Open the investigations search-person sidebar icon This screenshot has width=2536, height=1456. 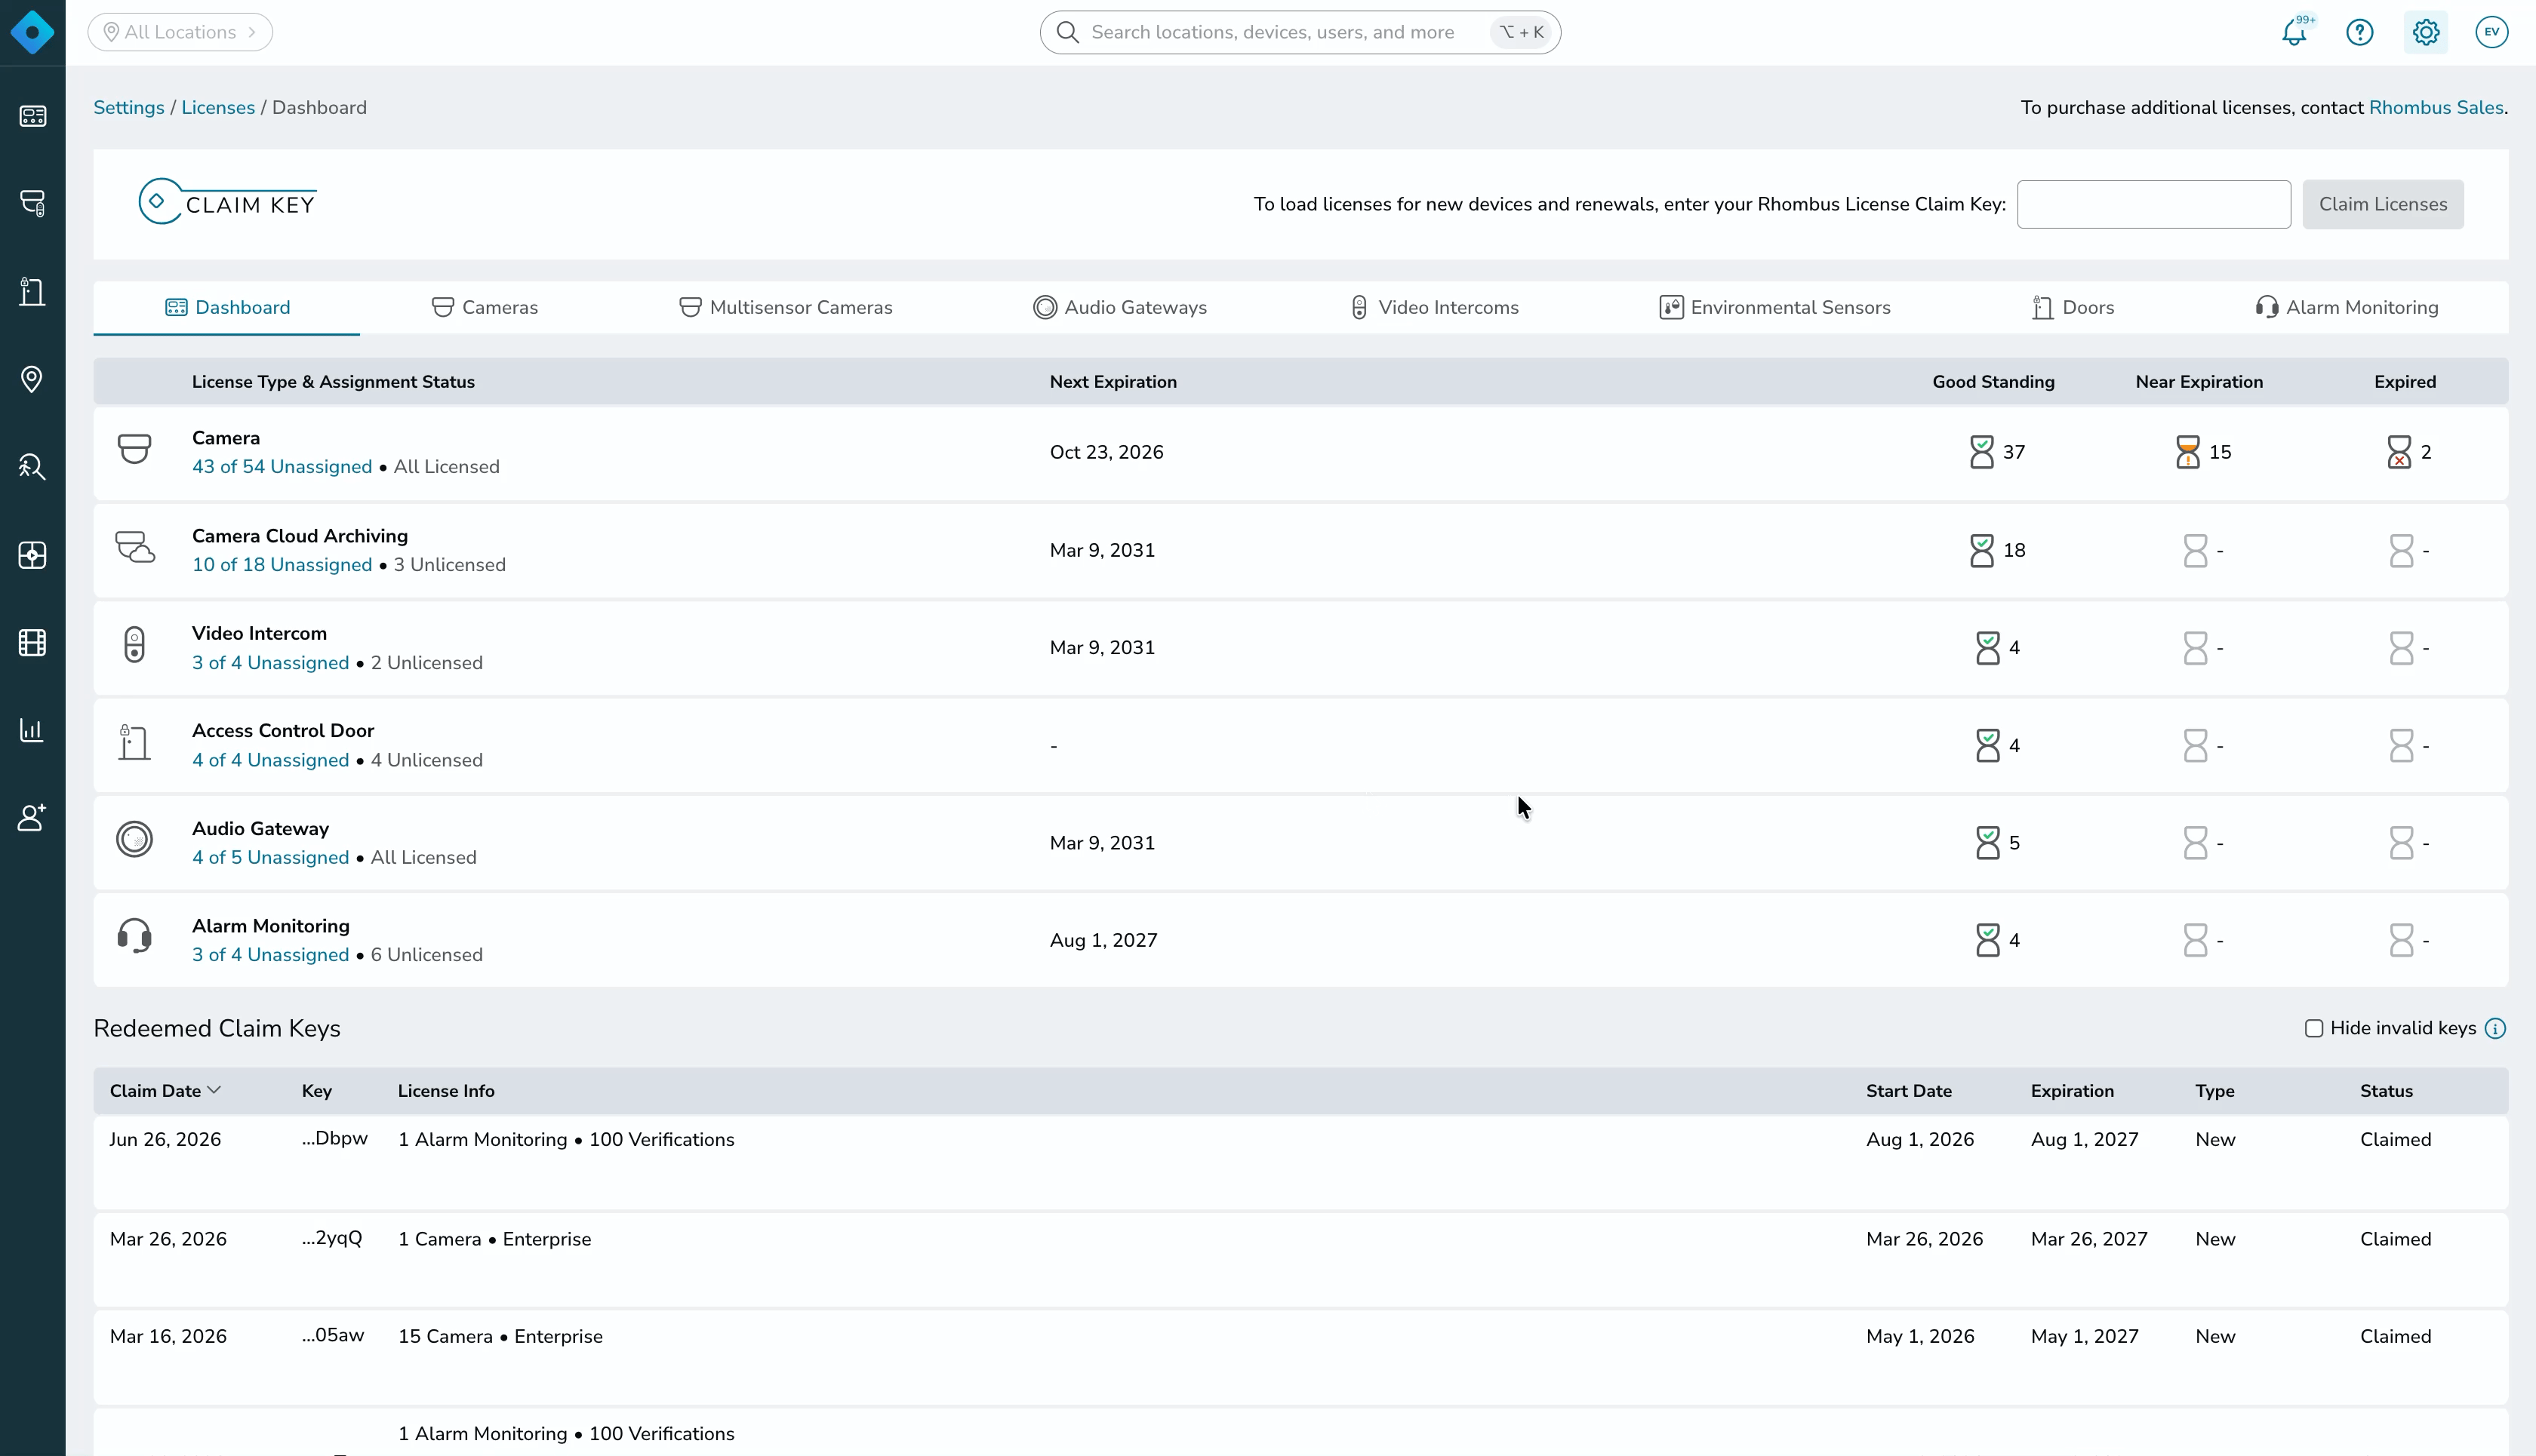pyautogui.click(x=32, y=466)
